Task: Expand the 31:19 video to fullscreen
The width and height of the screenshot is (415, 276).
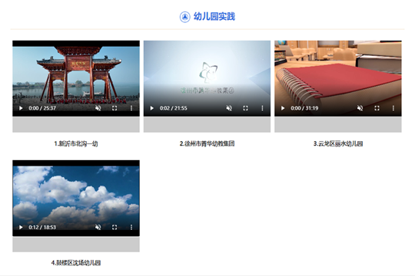Action: [377, 108]
